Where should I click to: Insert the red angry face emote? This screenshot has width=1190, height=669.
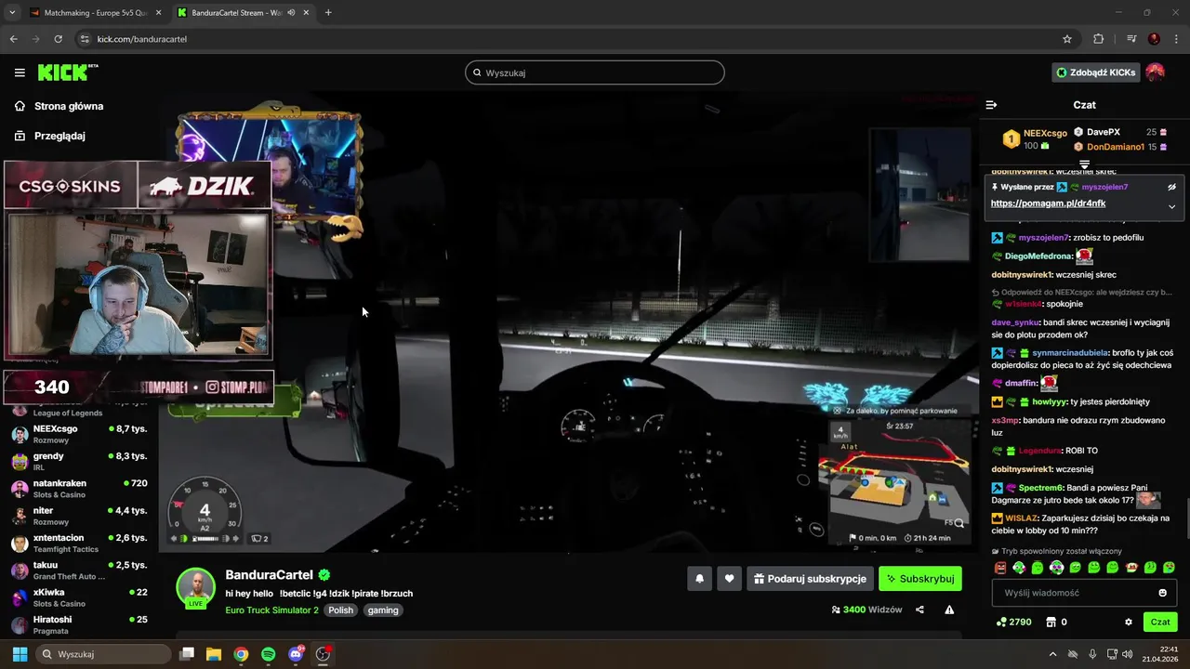pos(1000,568)
